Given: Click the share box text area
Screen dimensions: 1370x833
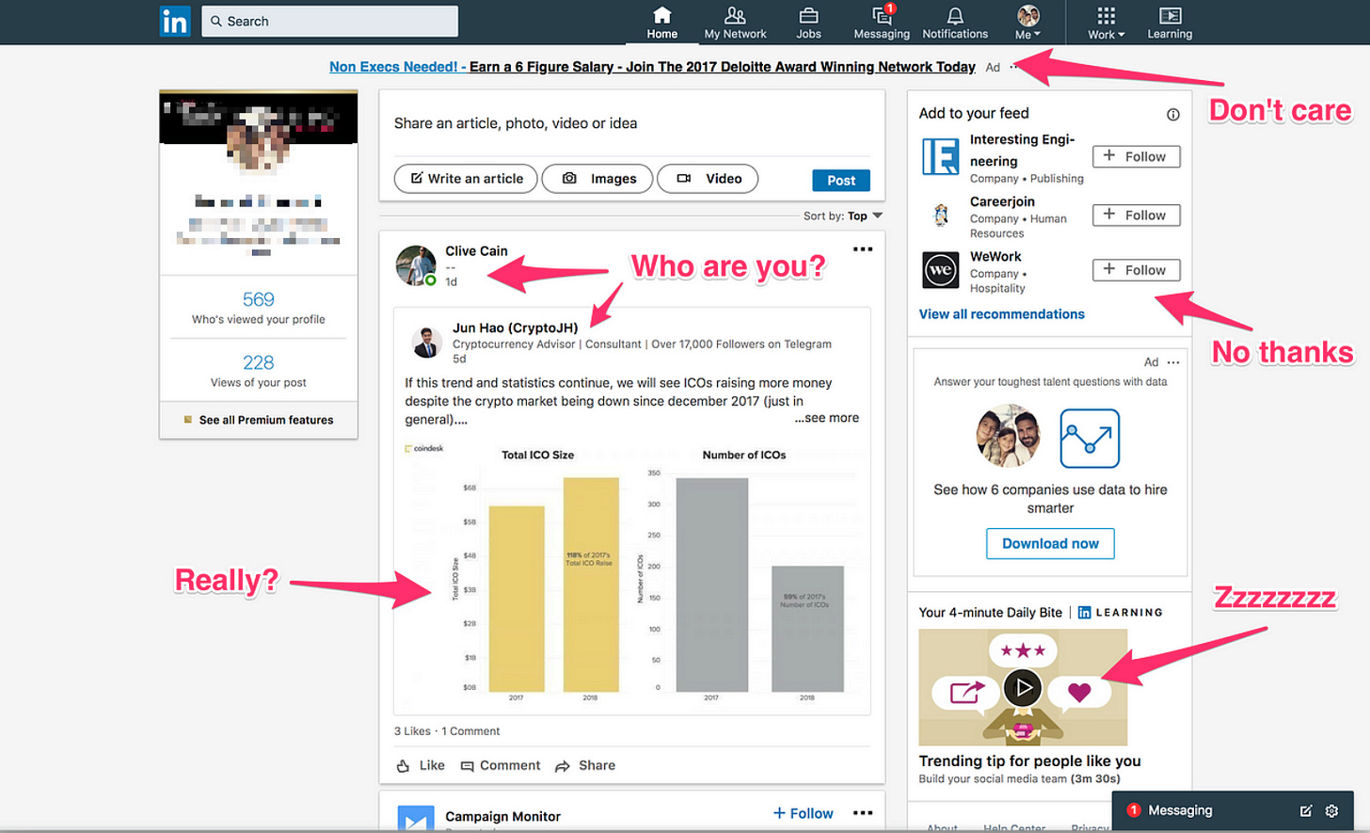Looking at the screenshot, I should click(631, 123).
